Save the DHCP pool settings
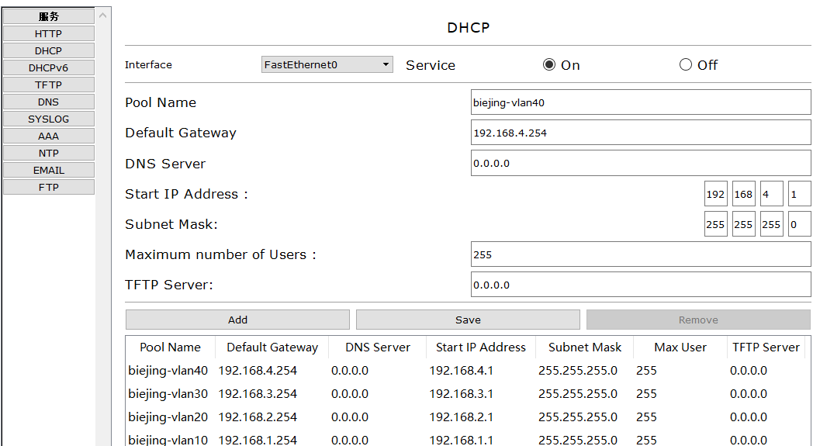Viewport: 813px width, 446px height. tap(468, 320)
